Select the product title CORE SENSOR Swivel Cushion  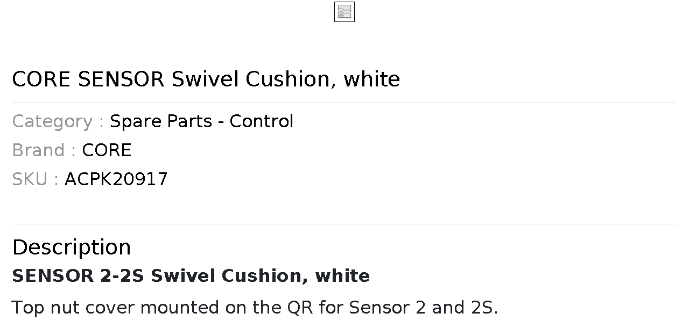click(x=206, y=79)
